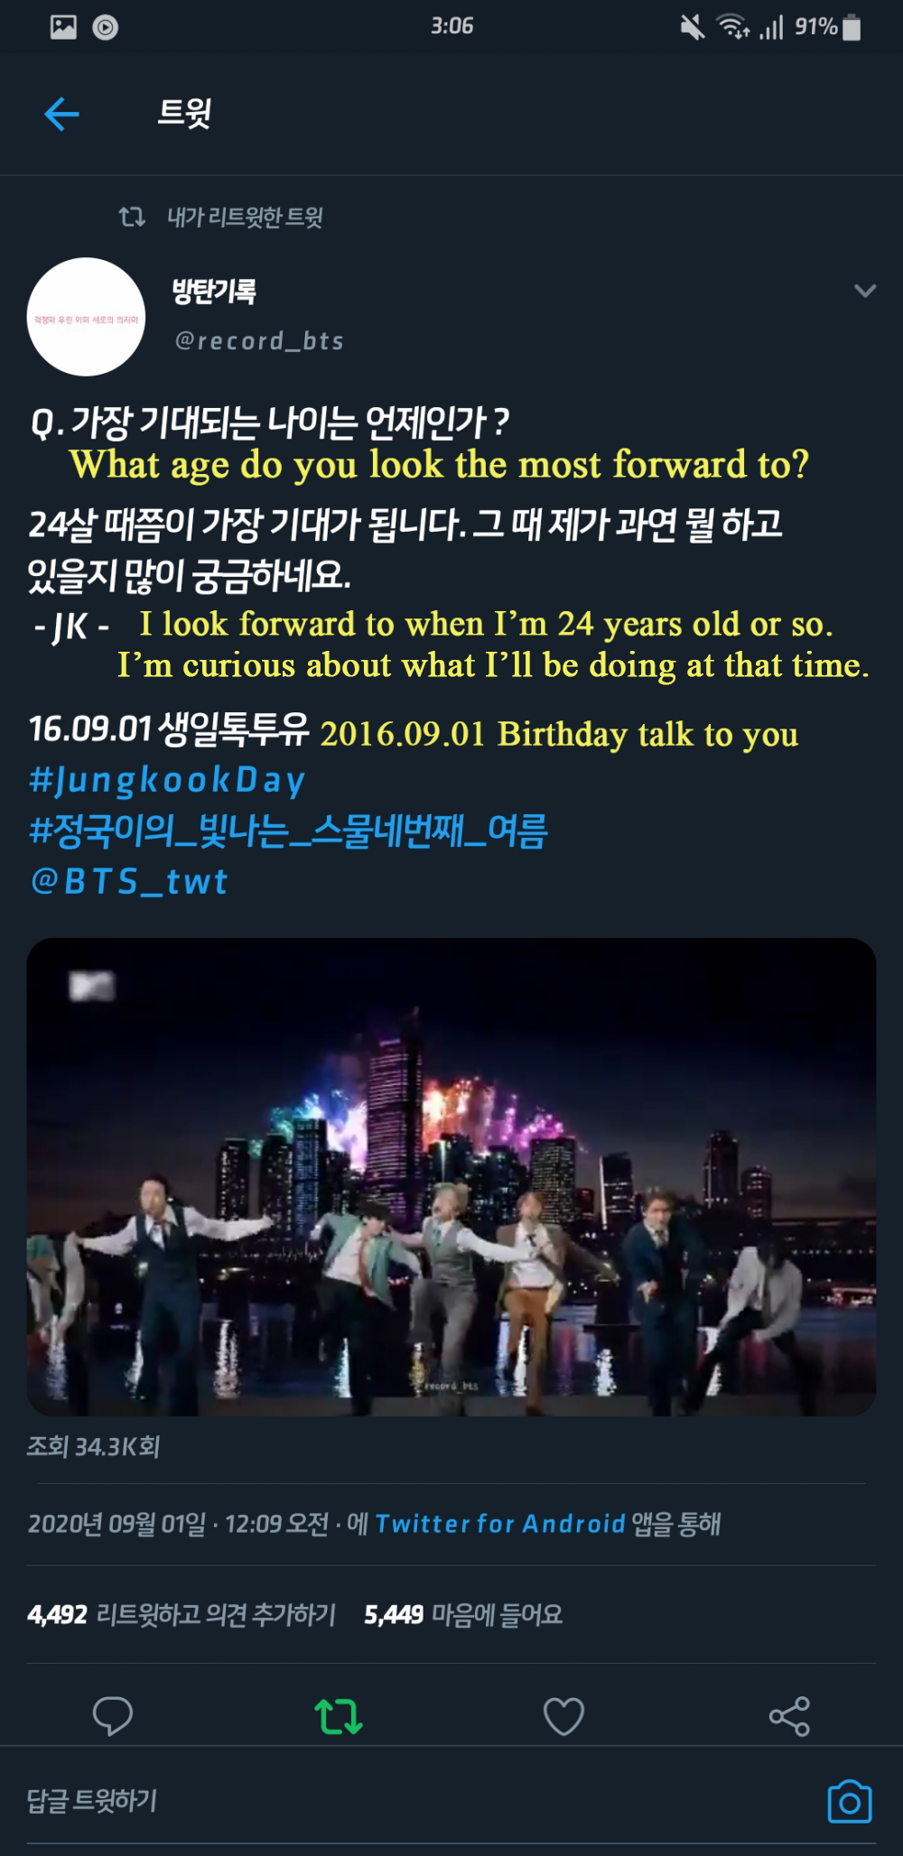View the 4,492 retweets list
This screenshot has width=903, height=1856.
point(182,1614)
